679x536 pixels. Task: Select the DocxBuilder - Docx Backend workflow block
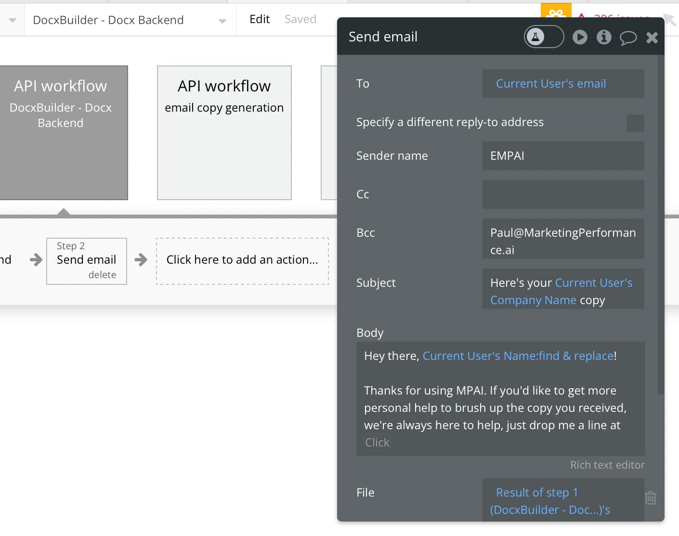pos(61,132)
